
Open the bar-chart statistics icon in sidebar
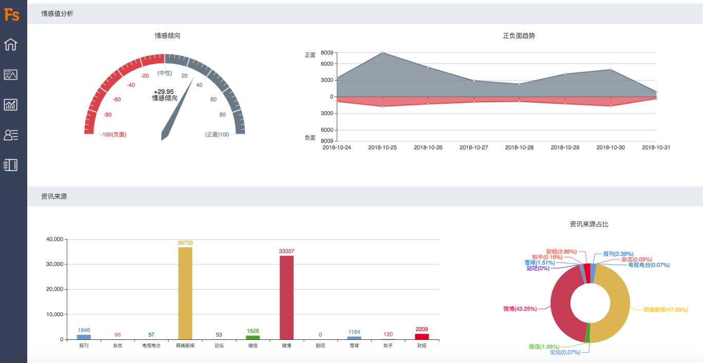(x=11, y=105)
